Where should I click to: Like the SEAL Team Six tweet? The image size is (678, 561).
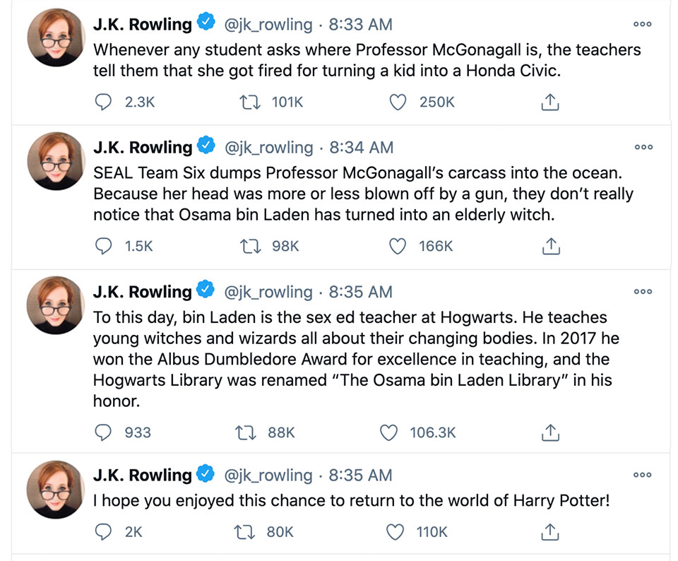[x=398, y=246]
